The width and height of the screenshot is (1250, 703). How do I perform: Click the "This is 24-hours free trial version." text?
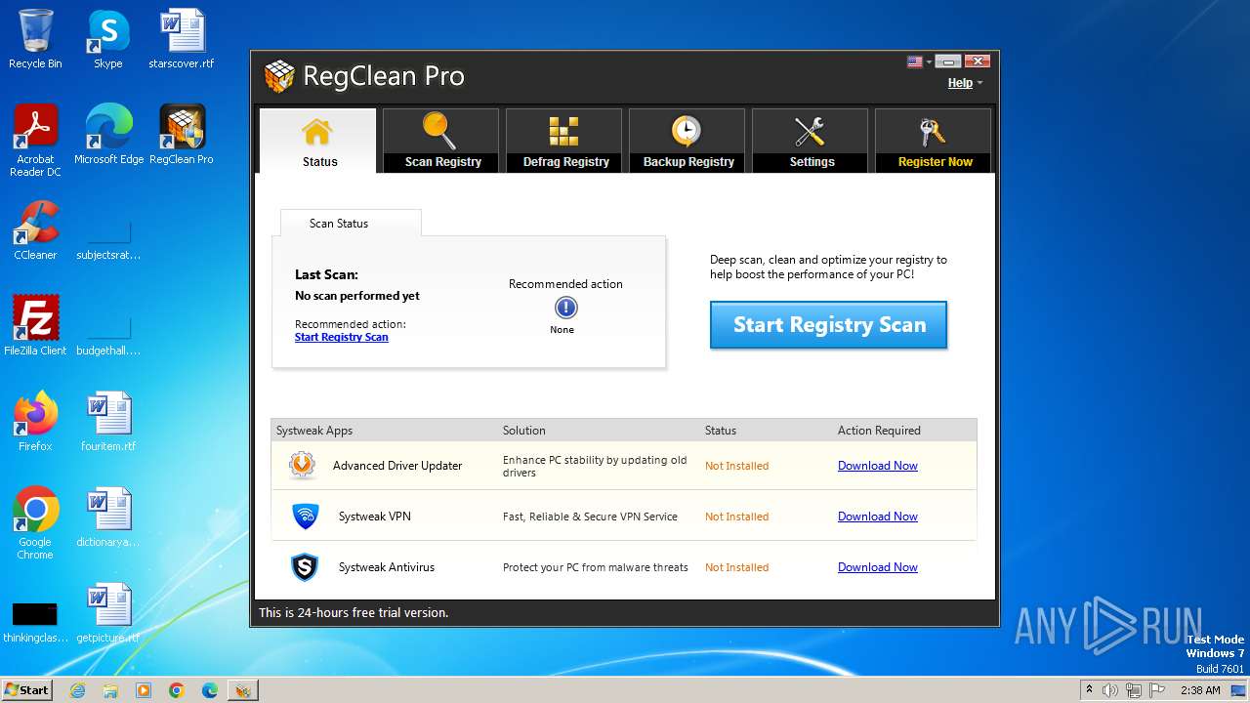pyautogui.click(x=354, y=613)
